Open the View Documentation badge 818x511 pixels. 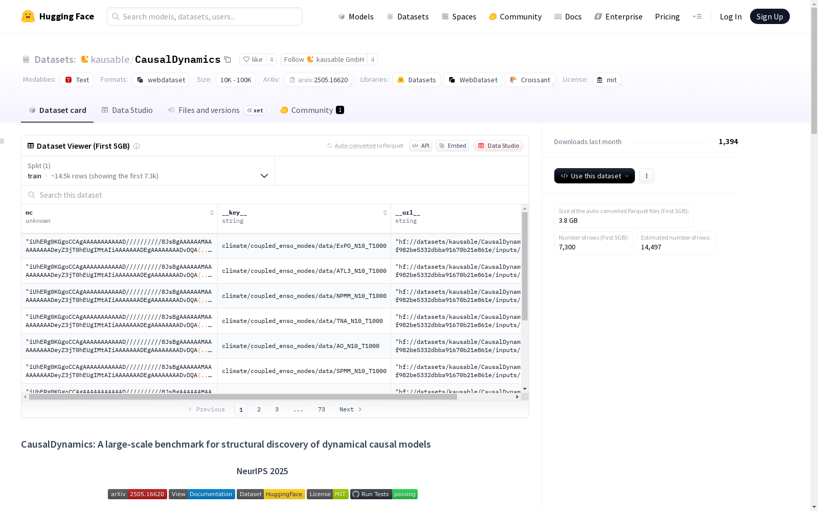point(202,494)
